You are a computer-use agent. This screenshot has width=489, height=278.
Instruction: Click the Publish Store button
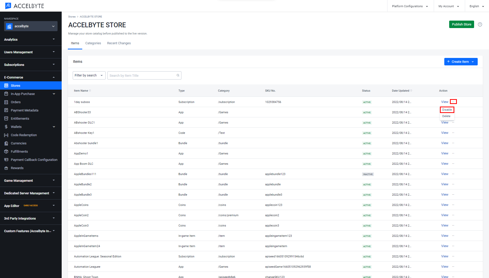coord(462,24)
